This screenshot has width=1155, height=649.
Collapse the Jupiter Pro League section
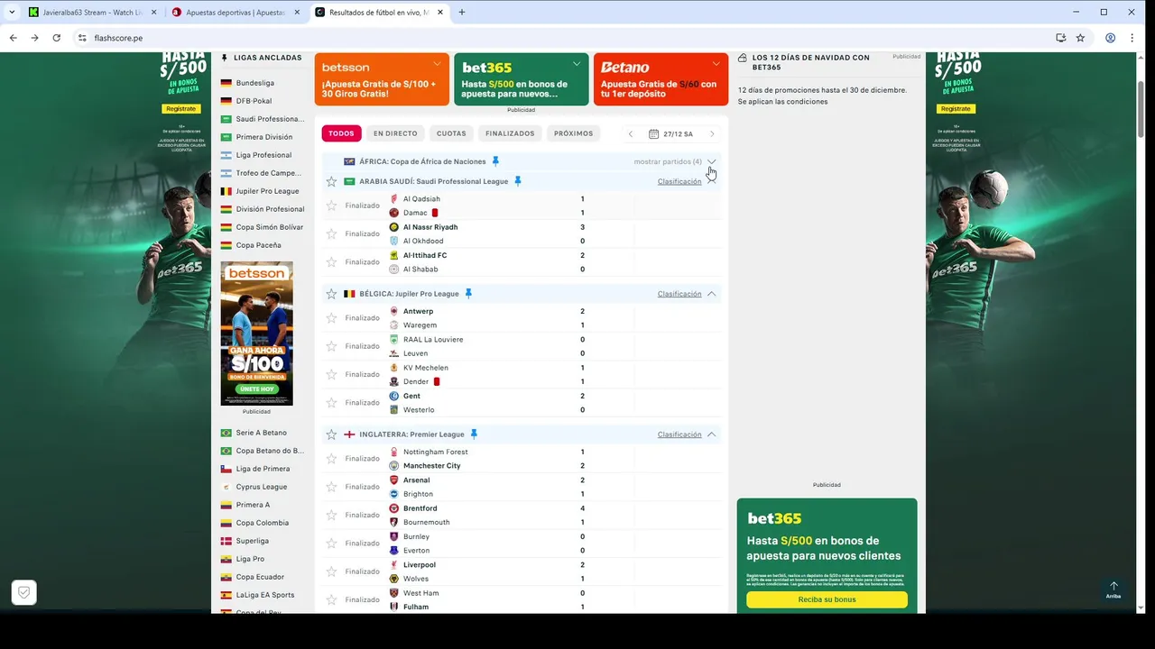click(x=711, y=294)
